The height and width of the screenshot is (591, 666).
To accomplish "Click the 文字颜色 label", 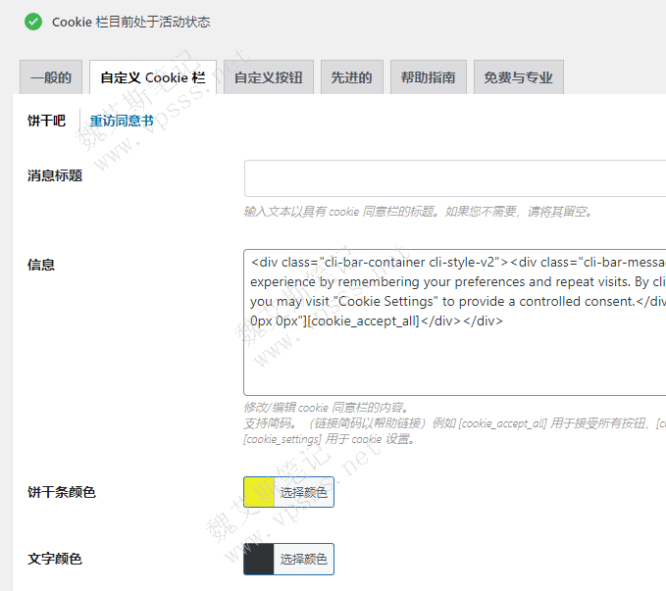I will point(55,559).
